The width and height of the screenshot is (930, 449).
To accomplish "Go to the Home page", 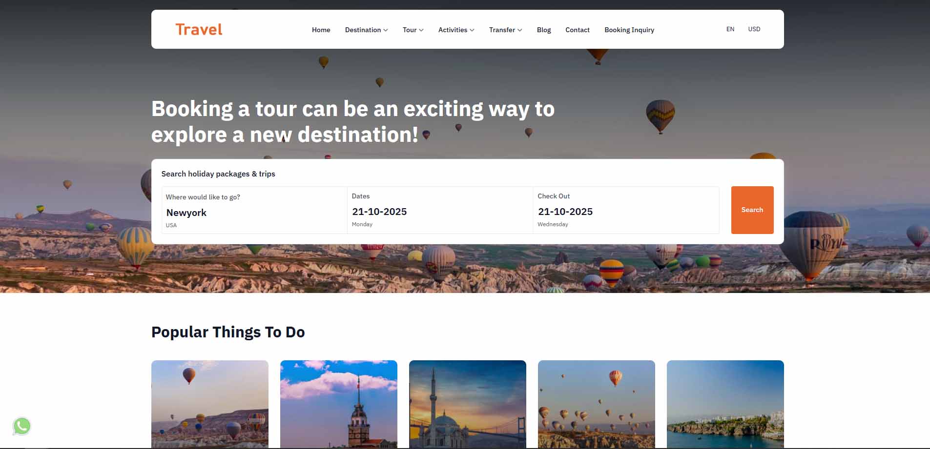I will click(x=321, y=30).
